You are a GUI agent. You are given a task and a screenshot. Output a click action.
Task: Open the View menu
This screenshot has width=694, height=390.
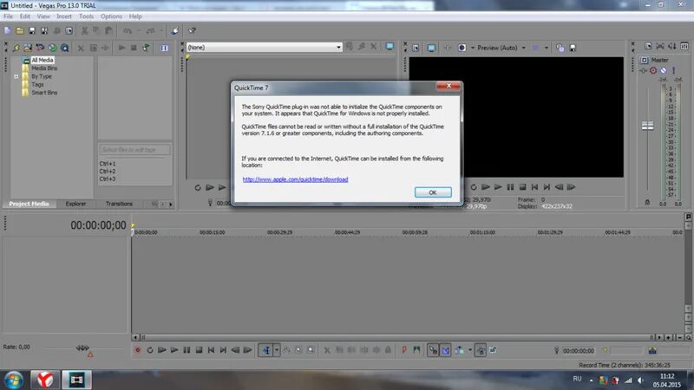[43, 16]
